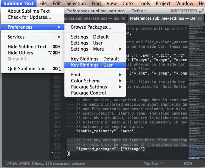Switch to Preferences.sublime-settings — User tab
The height and width of the screenshot is (168, 205).
[x=92, y=18]
